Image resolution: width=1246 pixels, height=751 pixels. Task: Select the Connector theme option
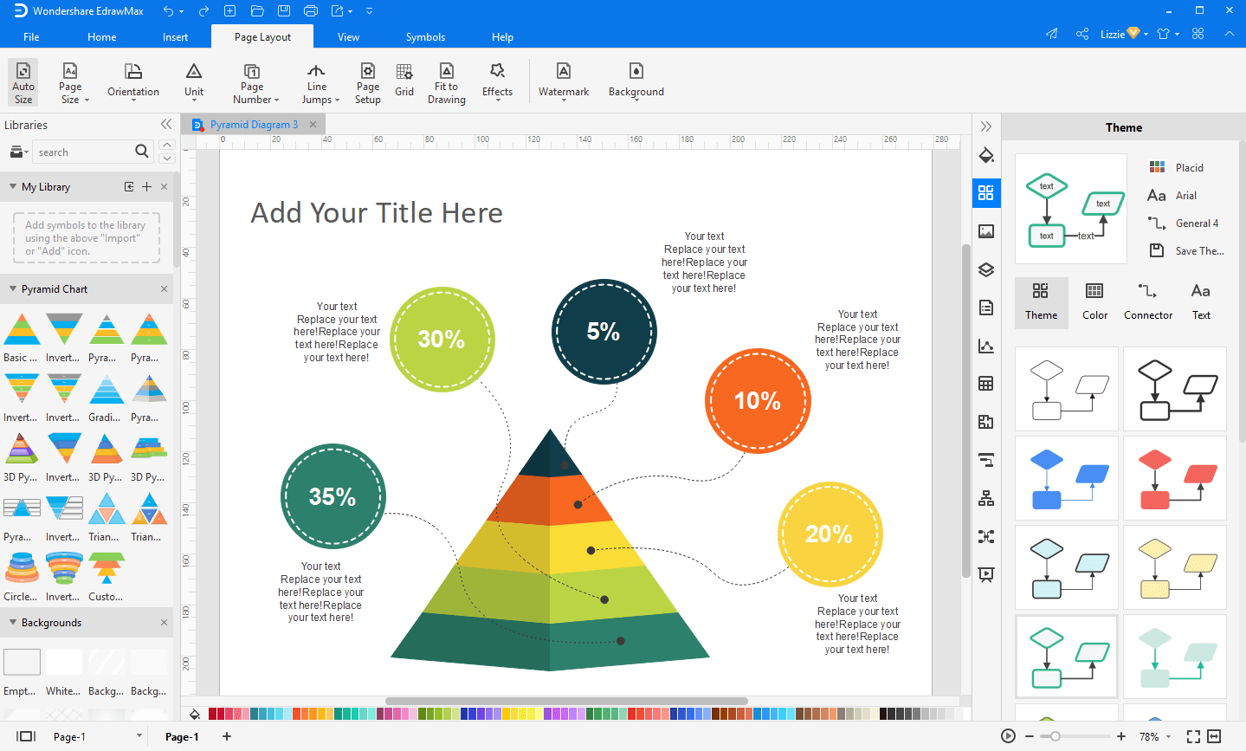pos(1147,301)
